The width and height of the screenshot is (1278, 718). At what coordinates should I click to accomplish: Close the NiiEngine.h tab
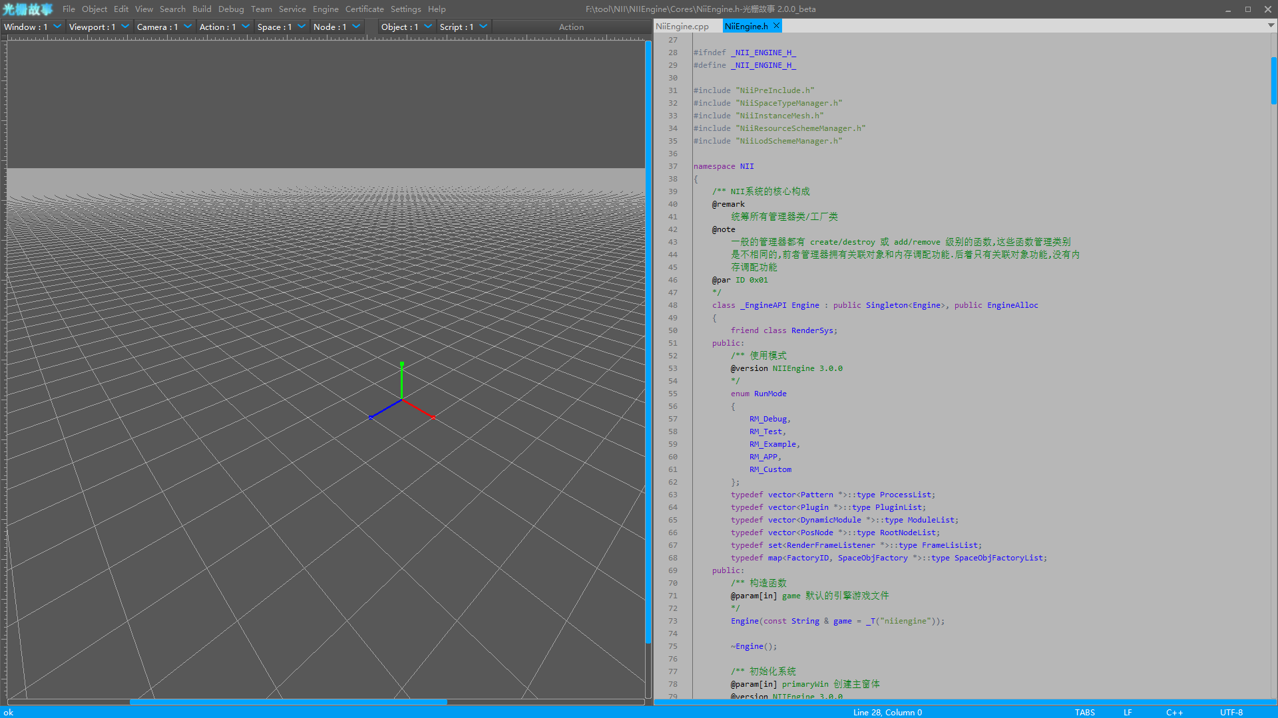point(776,25)
